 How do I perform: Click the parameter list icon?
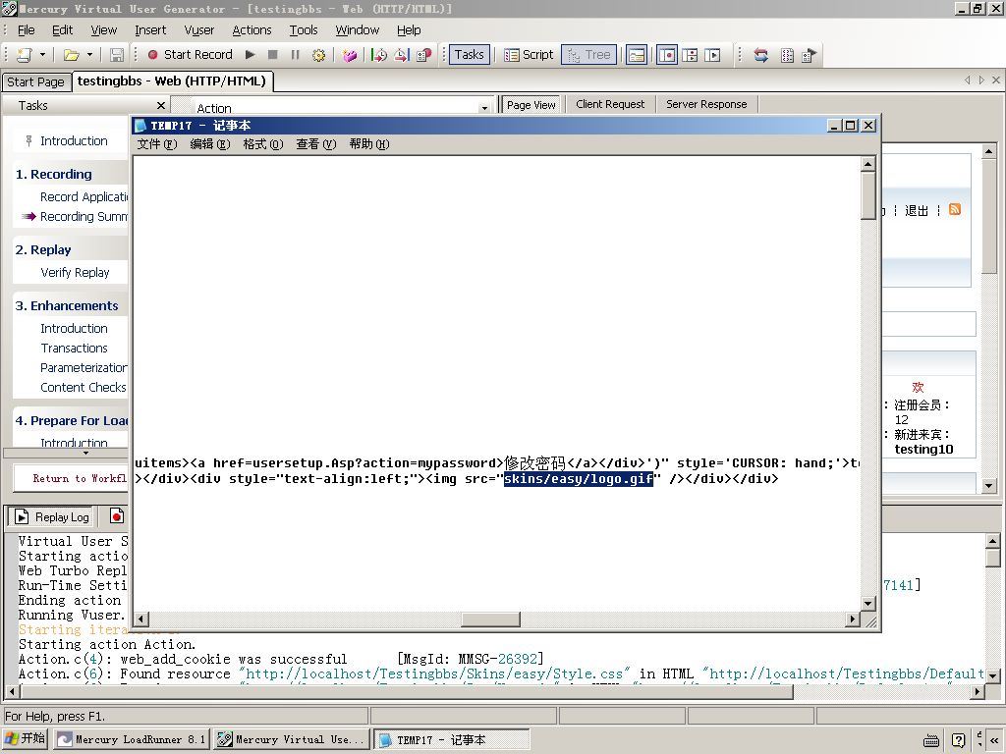[787, 55]
